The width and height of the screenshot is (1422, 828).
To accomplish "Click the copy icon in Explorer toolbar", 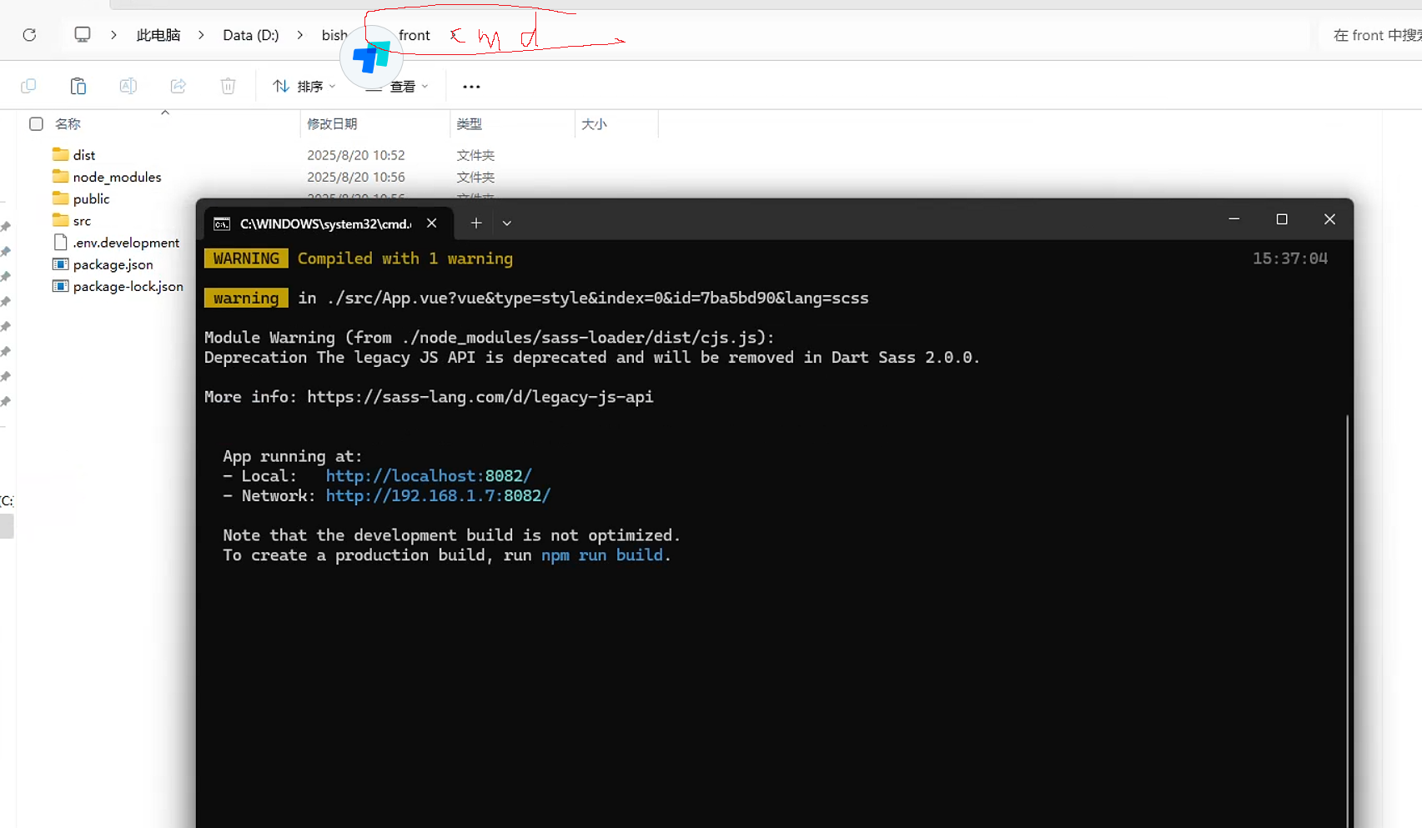I will pyautogui.click(x=28, y=86).
